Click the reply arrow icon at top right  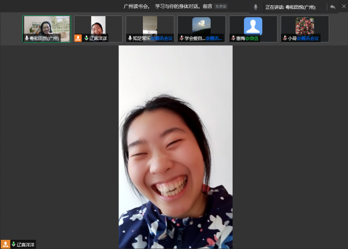tap(332, 7)
